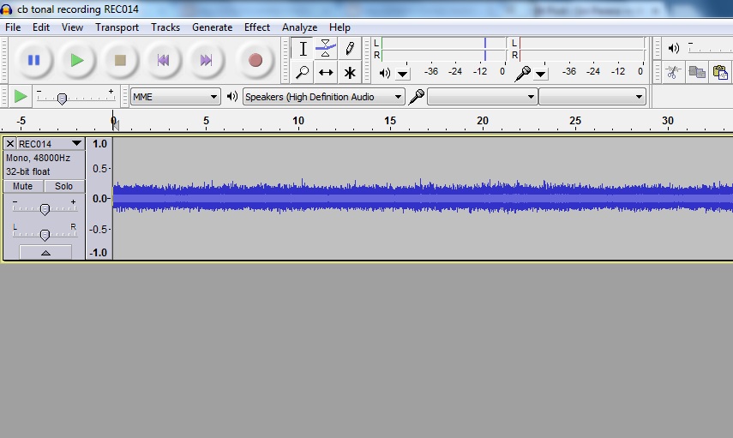
Task: Click the green Play button
Action: (77, 60)
